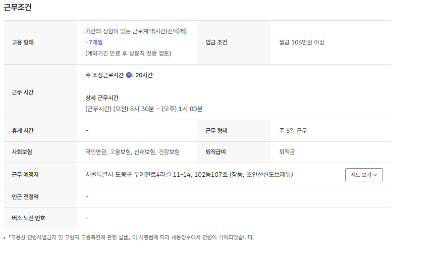Click the help icon beside 주 소정근로시간
The width and height of the screenshot is (436, 254).
[x=129, y=75]
